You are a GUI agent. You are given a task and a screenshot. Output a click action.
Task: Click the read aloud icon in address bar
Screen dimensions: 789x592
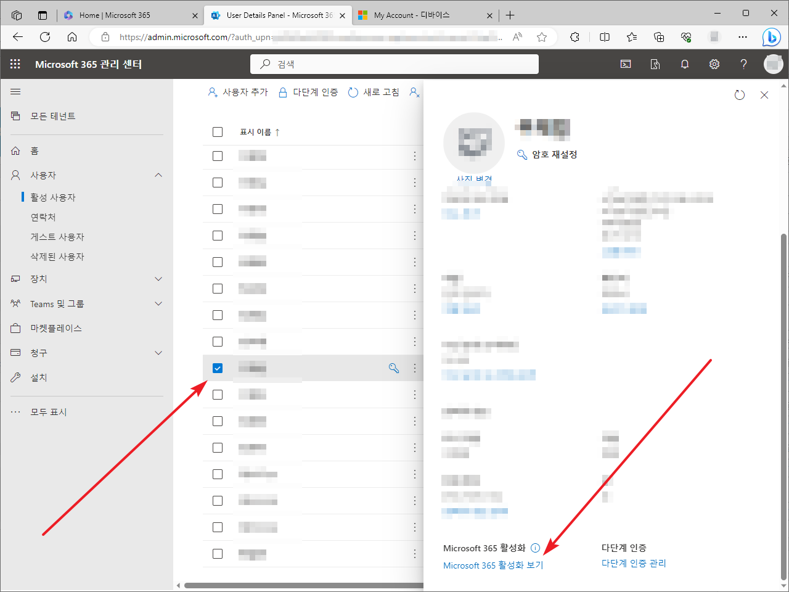pyautogui.click(x=517, y=37)
